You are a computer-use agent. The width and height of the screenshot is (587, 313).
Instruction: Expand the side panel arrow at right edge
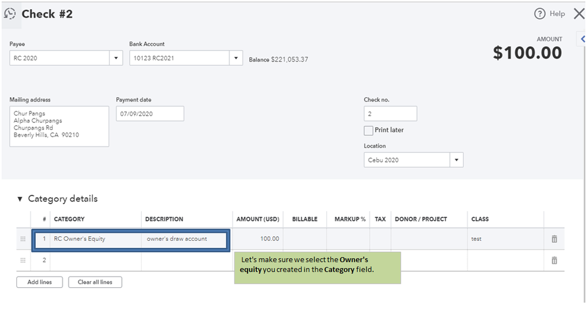tap(582, 39)
